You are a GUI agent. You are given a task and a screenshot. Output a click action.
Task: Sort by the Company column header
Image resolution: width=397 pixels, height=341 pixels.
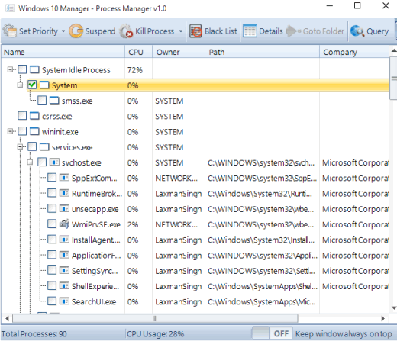[x=354, y=52]
